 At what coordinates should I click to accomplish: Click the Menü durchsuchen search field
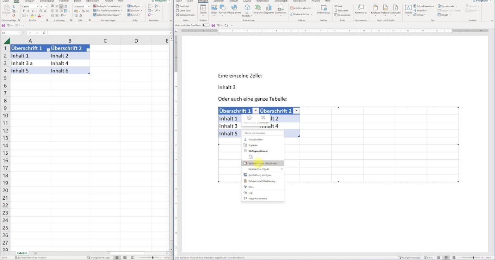[263, 133]
